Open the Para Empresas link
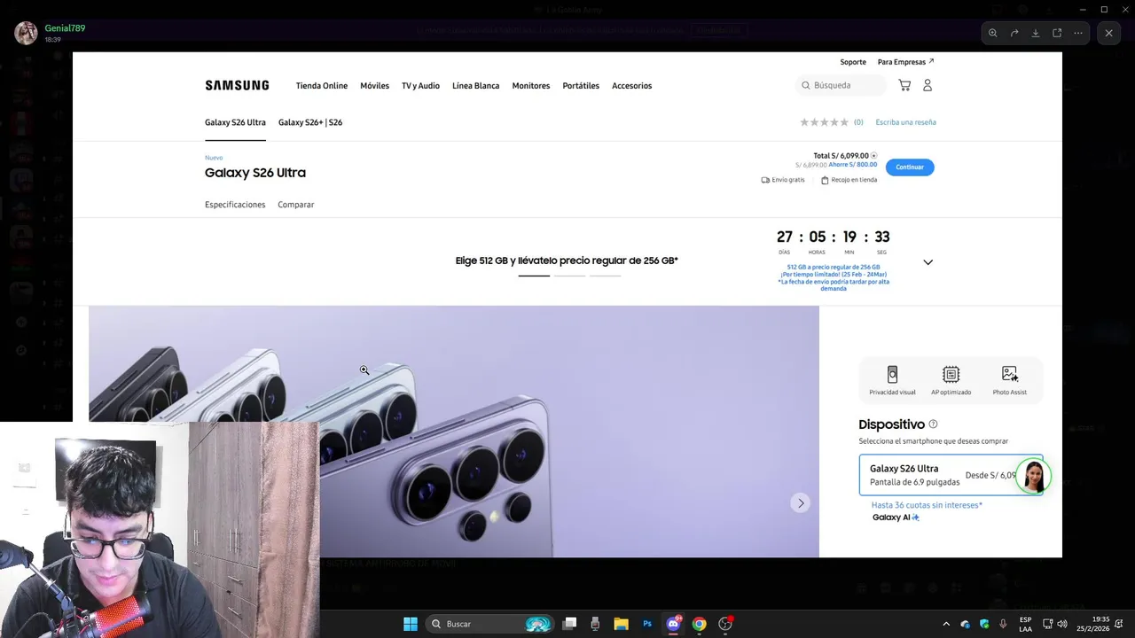This screenshot has width=1135, height=638. click(x=905, y=62)
